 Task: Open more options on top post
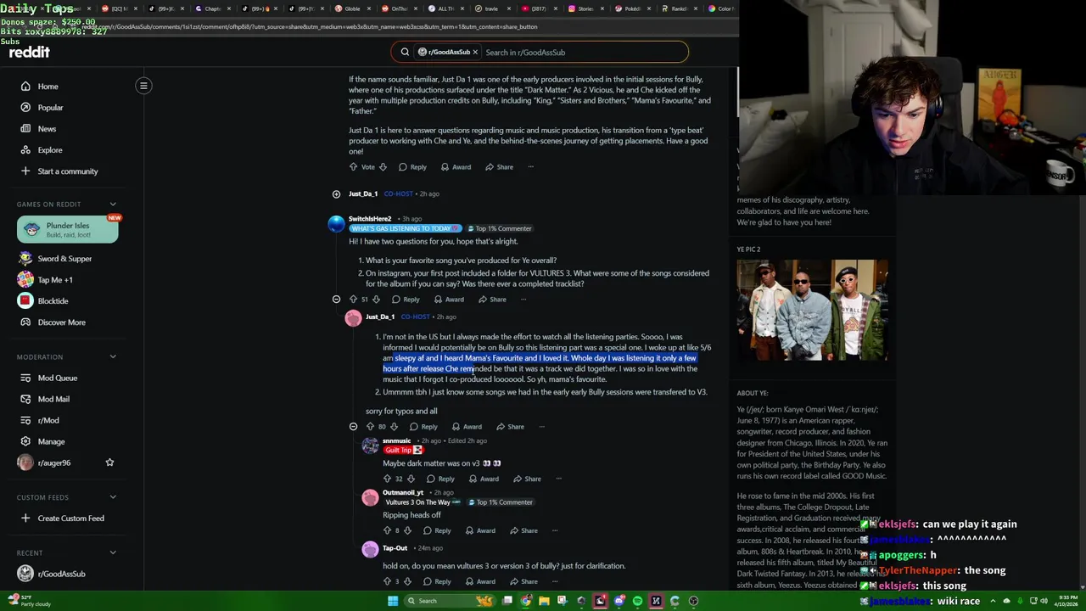tap(530, 167)
